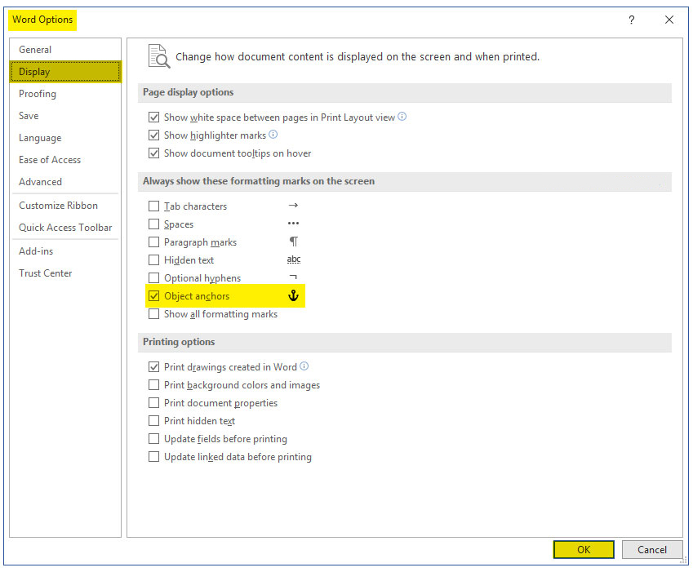Click info icon beside Print drawings option
Image resolution: width=693 pixels, height=572 pixels.
pyautogui.click(x=304, y=366)
